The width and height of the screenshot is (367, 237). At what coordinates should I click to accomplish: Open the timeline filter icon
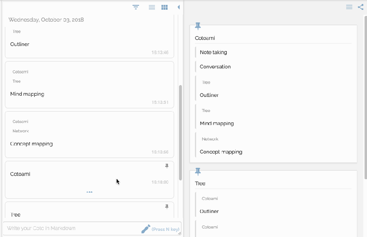click(x=136, y=7)
